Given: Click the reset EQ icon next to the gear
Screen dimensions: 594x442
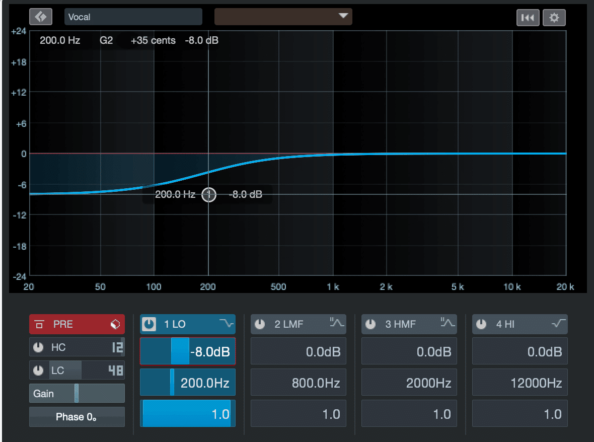Looking at the screenshot, I should point(528,17).
